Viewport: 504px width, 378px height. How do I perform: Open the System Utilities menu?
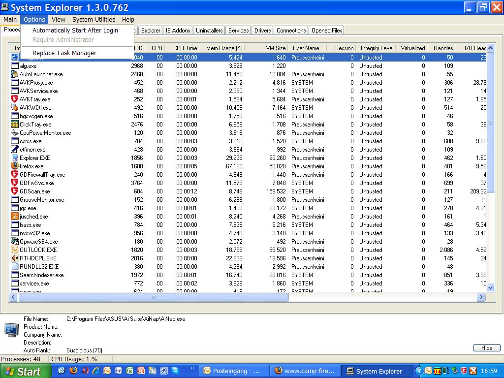pyautogui.click(x=94, y=20)
